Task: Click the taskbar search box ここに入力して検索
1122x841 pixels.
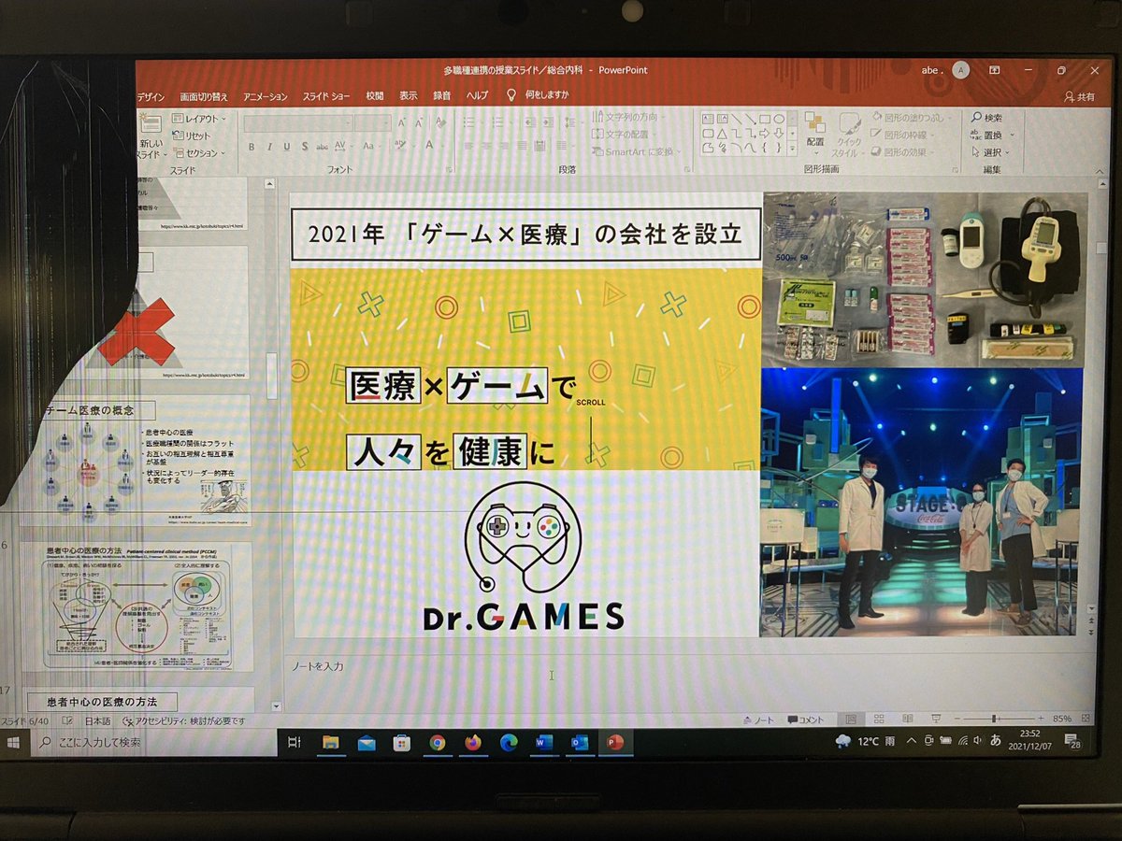Action: point(152,742)
